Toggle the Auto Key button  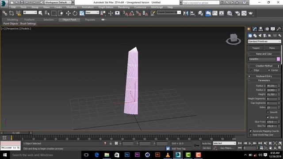207,143
